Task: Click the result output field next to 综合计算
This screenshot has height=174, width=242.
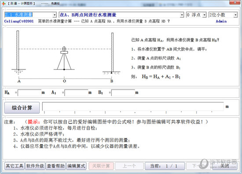Action: point(133,106)
